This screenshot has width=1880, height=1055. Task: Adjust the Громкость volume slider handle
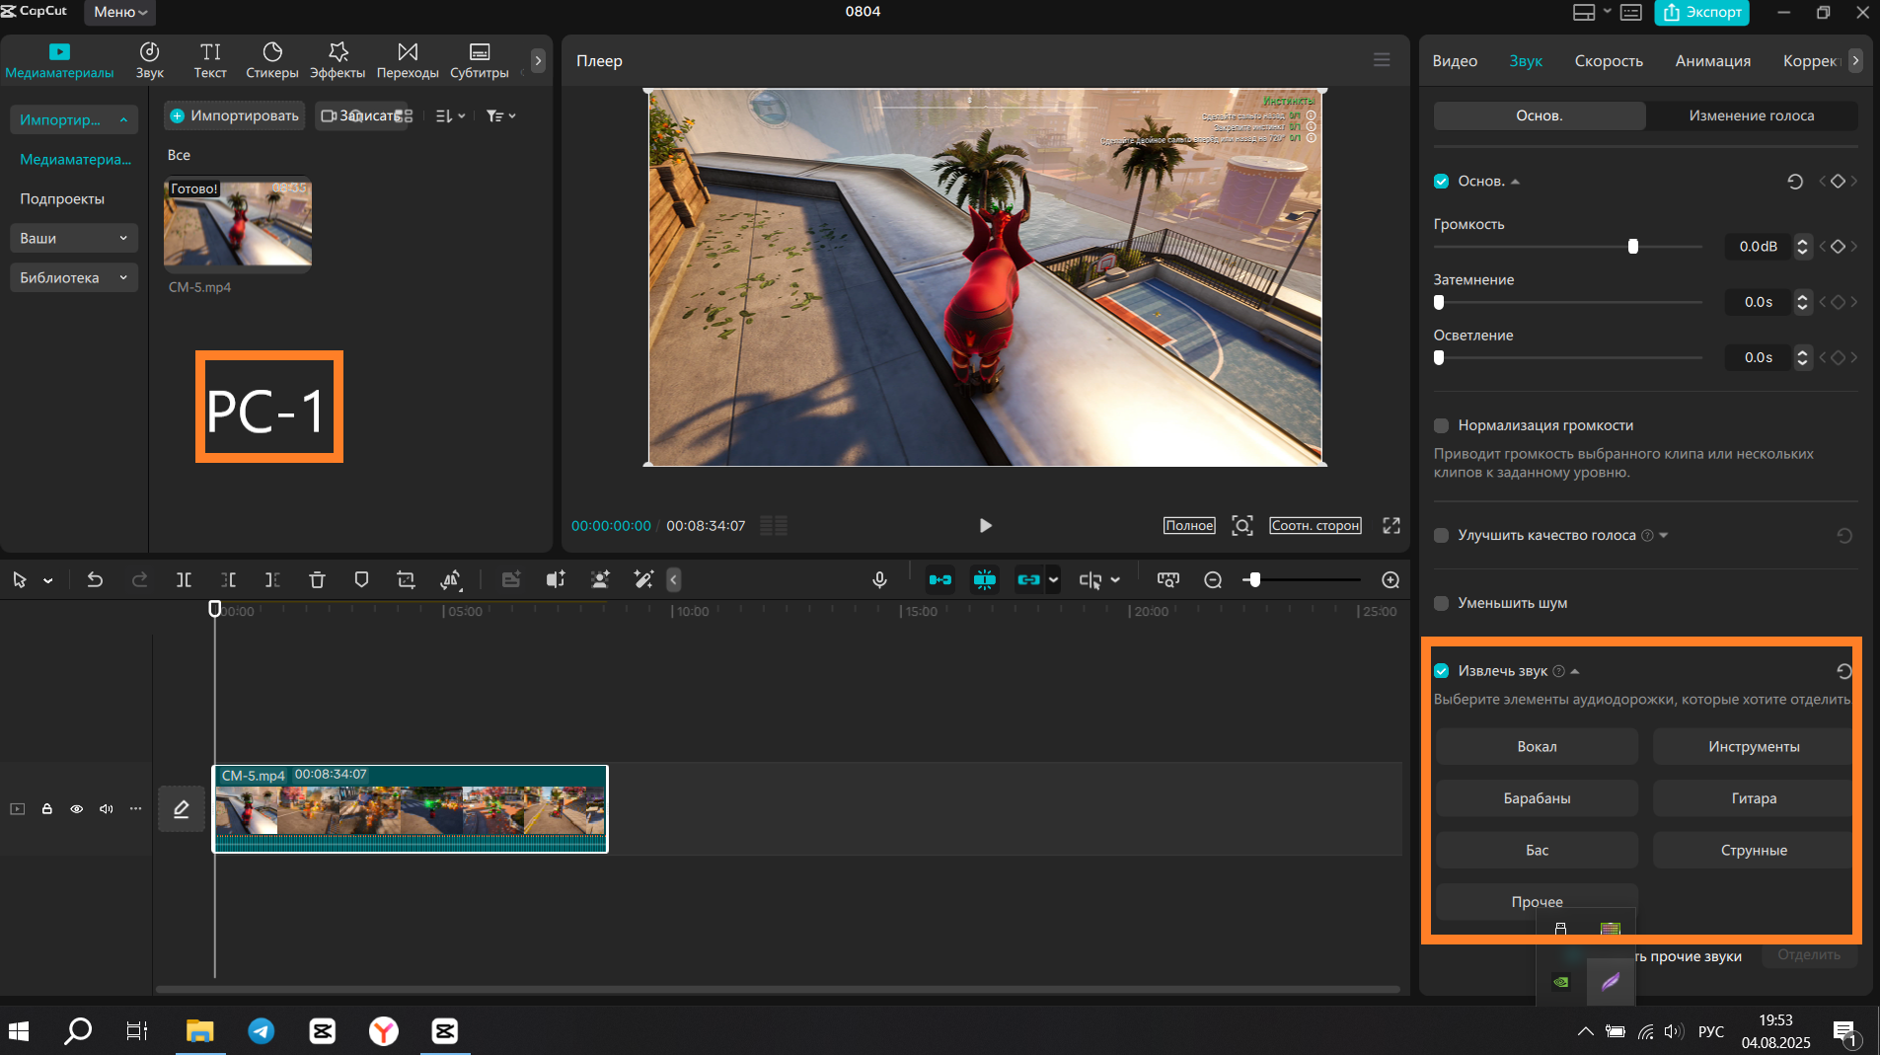click(1633, 247)
